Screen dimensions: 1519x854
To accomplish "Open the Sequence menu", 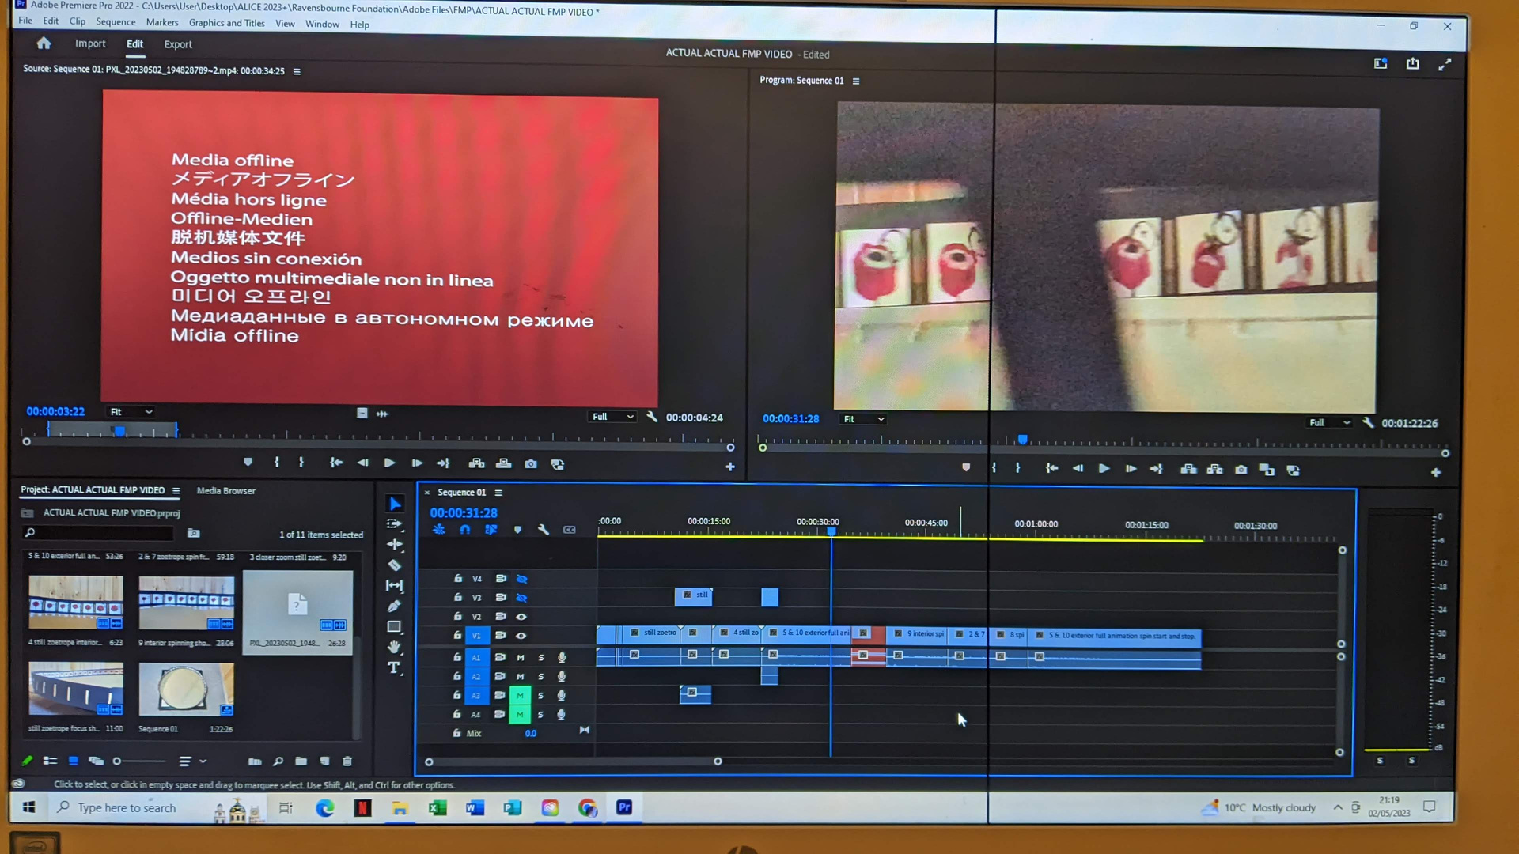I will (x=116, y=22).
